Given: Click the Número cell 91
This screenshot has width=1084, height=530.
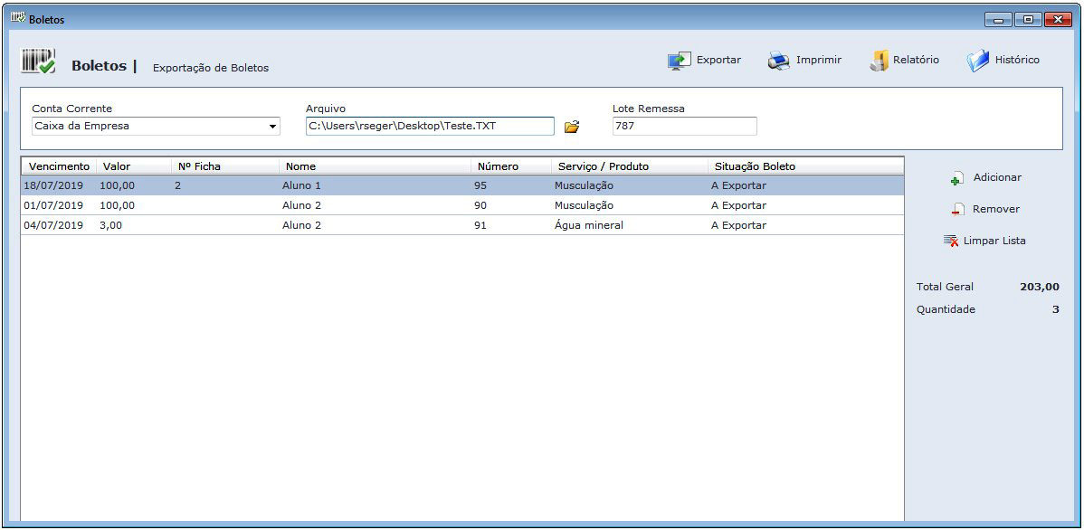Looking at the screenshot, I should point(480,225).
